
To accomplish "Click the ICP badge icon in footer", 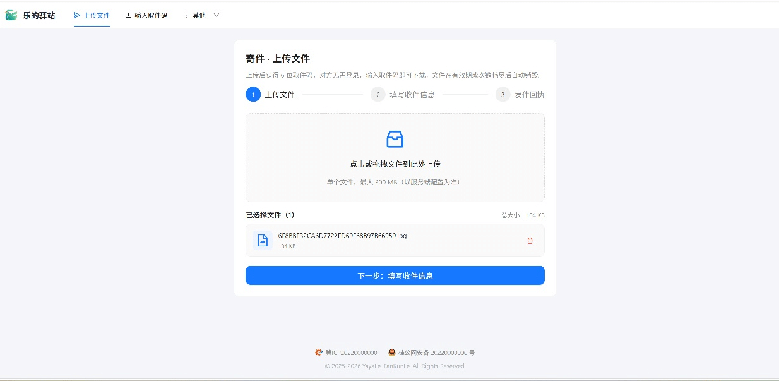I will tap(319, 353).
